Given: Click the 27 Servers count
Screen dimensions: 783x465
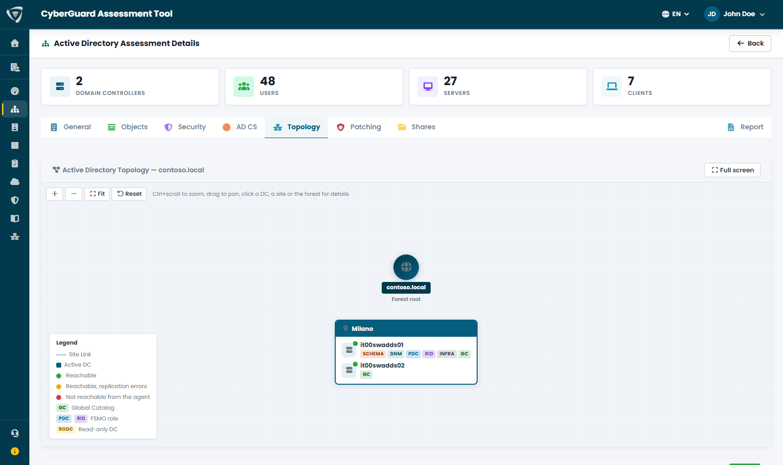Looking at the screenshot, I should click(x=450, y=81).
